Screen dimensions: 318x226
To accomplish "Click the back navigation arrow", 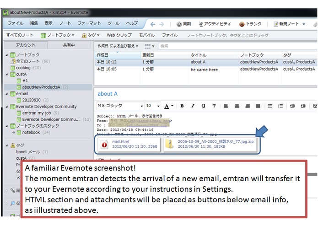I will 153,24.
